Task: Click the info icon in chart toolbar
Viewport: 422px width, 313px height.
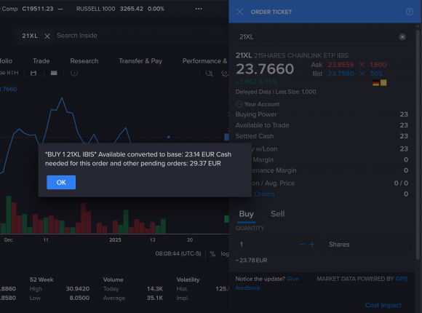Action: pyautogui.click(x=74, y=73)
